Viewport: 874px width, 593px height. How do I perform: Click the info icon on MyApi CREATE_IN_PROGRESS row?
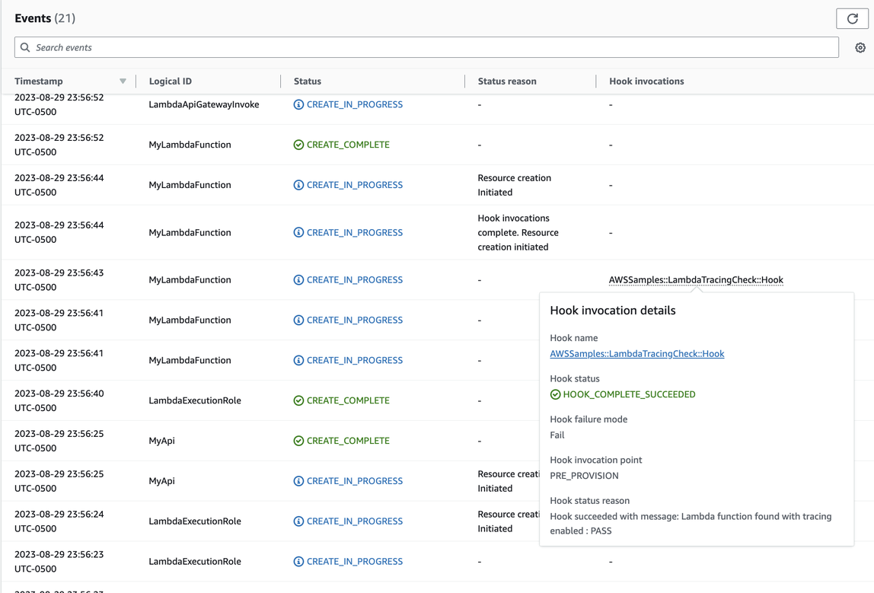coord(298,480)
